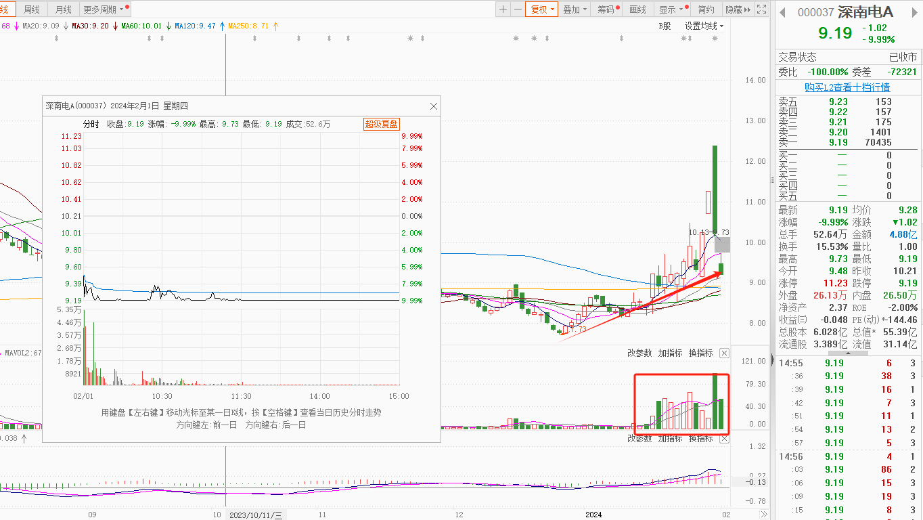923x520 pixels.
Task: Click the side panel collapse arrow handle
Action: click(x=772, y=361)
